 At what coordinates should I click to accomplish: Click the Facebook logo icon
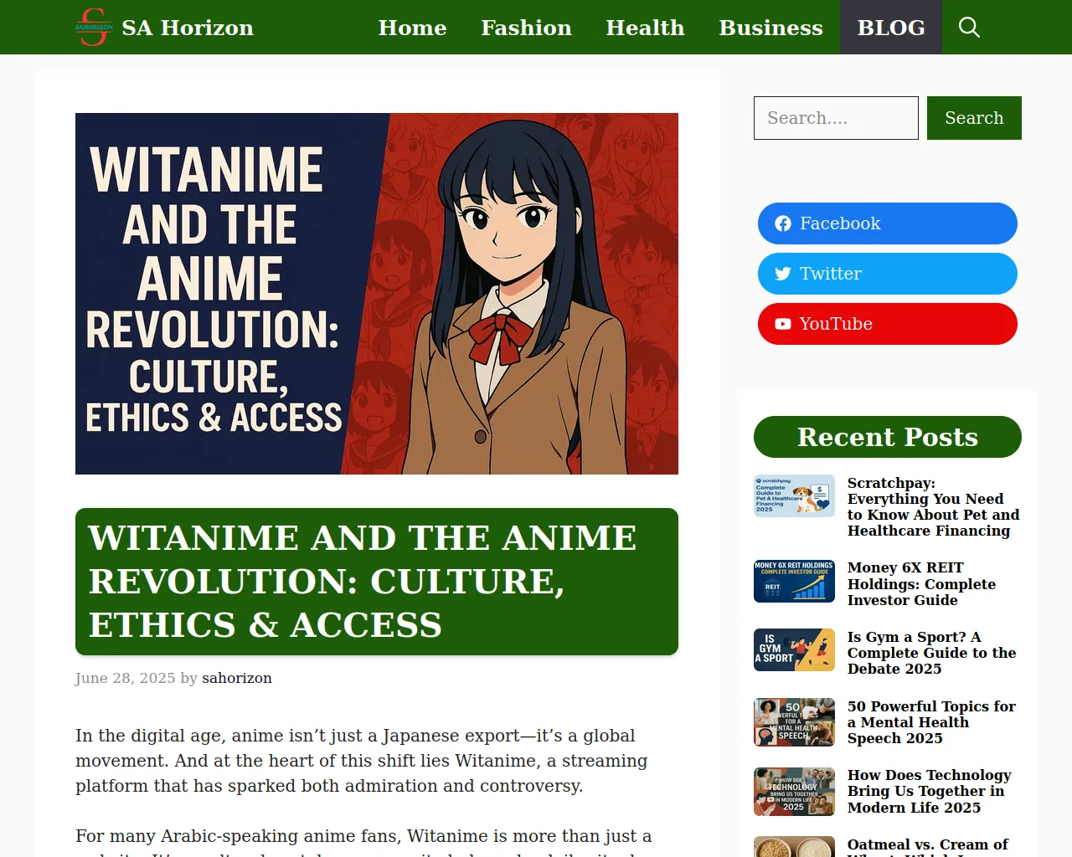tap(783, 223)
